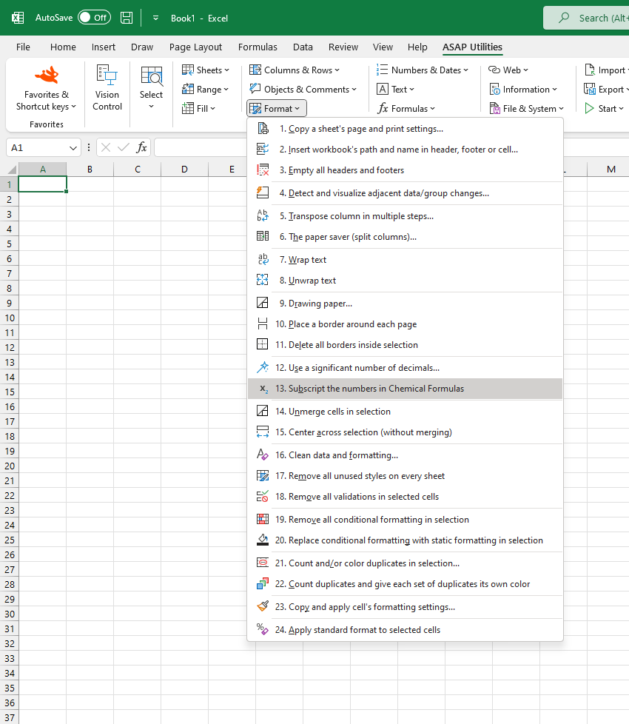629x724 pixels.
Task: Toggle the AutoSave switch
Action: pos(95,18)
